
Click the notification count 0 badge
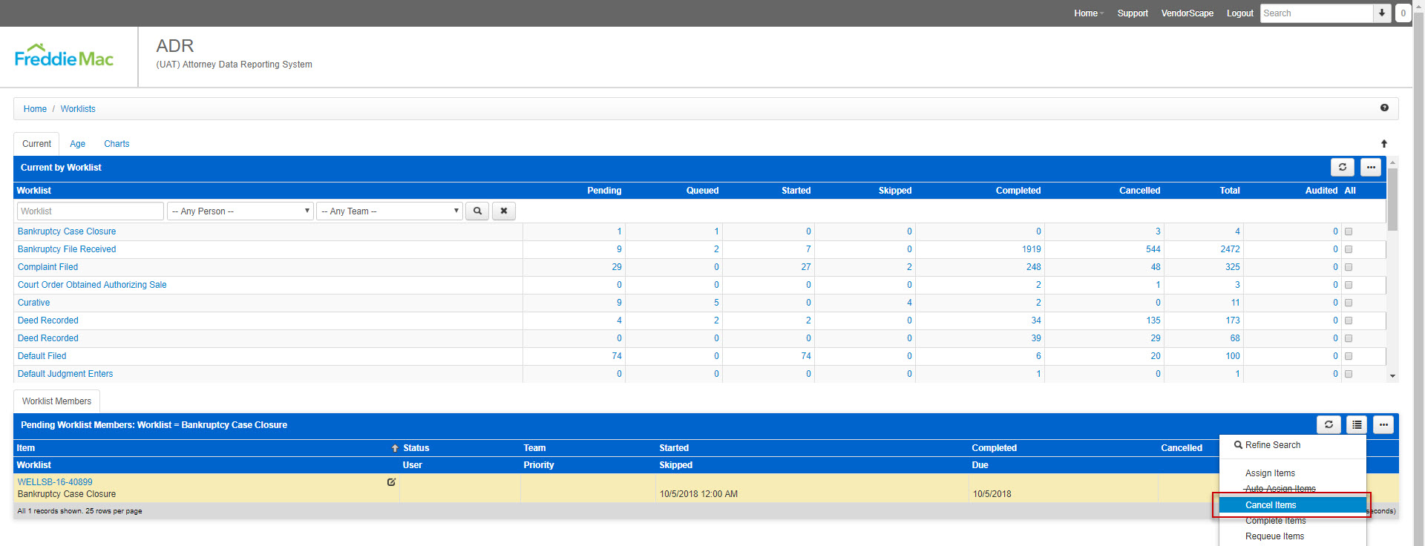pos(1403,13)
